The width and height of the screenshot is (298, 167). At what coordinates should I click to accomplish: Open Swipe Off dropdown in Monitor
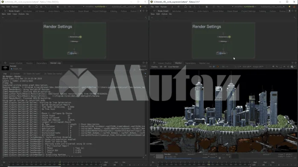[258, 67]
